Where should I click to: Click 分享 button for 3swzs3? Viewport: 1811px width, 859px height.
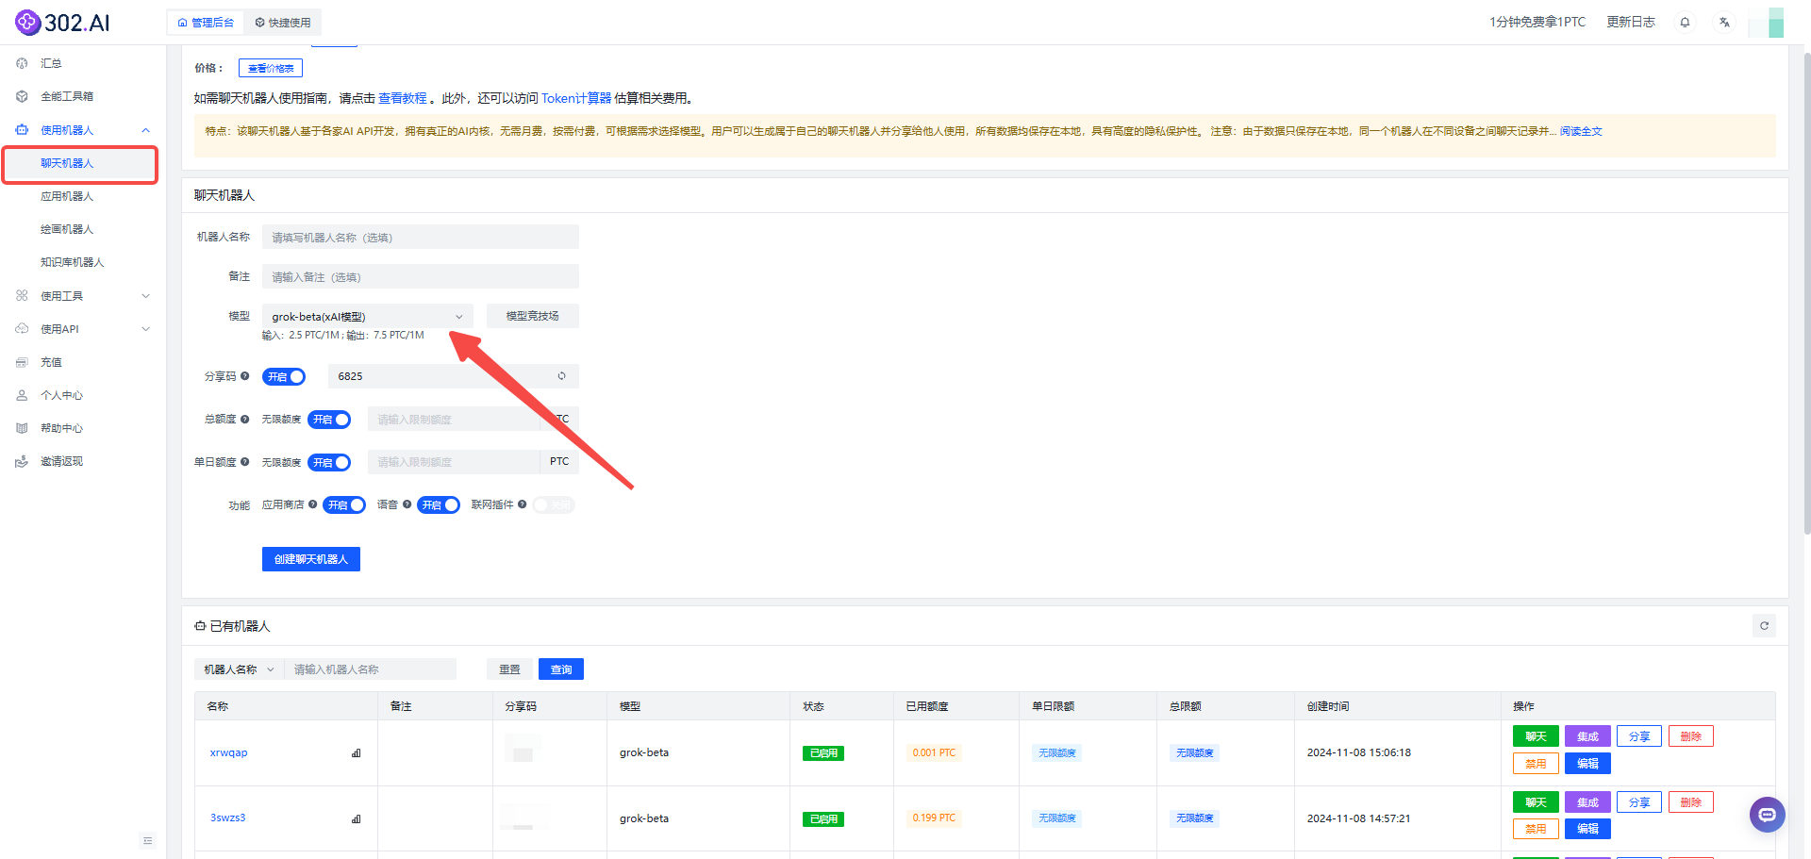click(x=1639, y=802)
